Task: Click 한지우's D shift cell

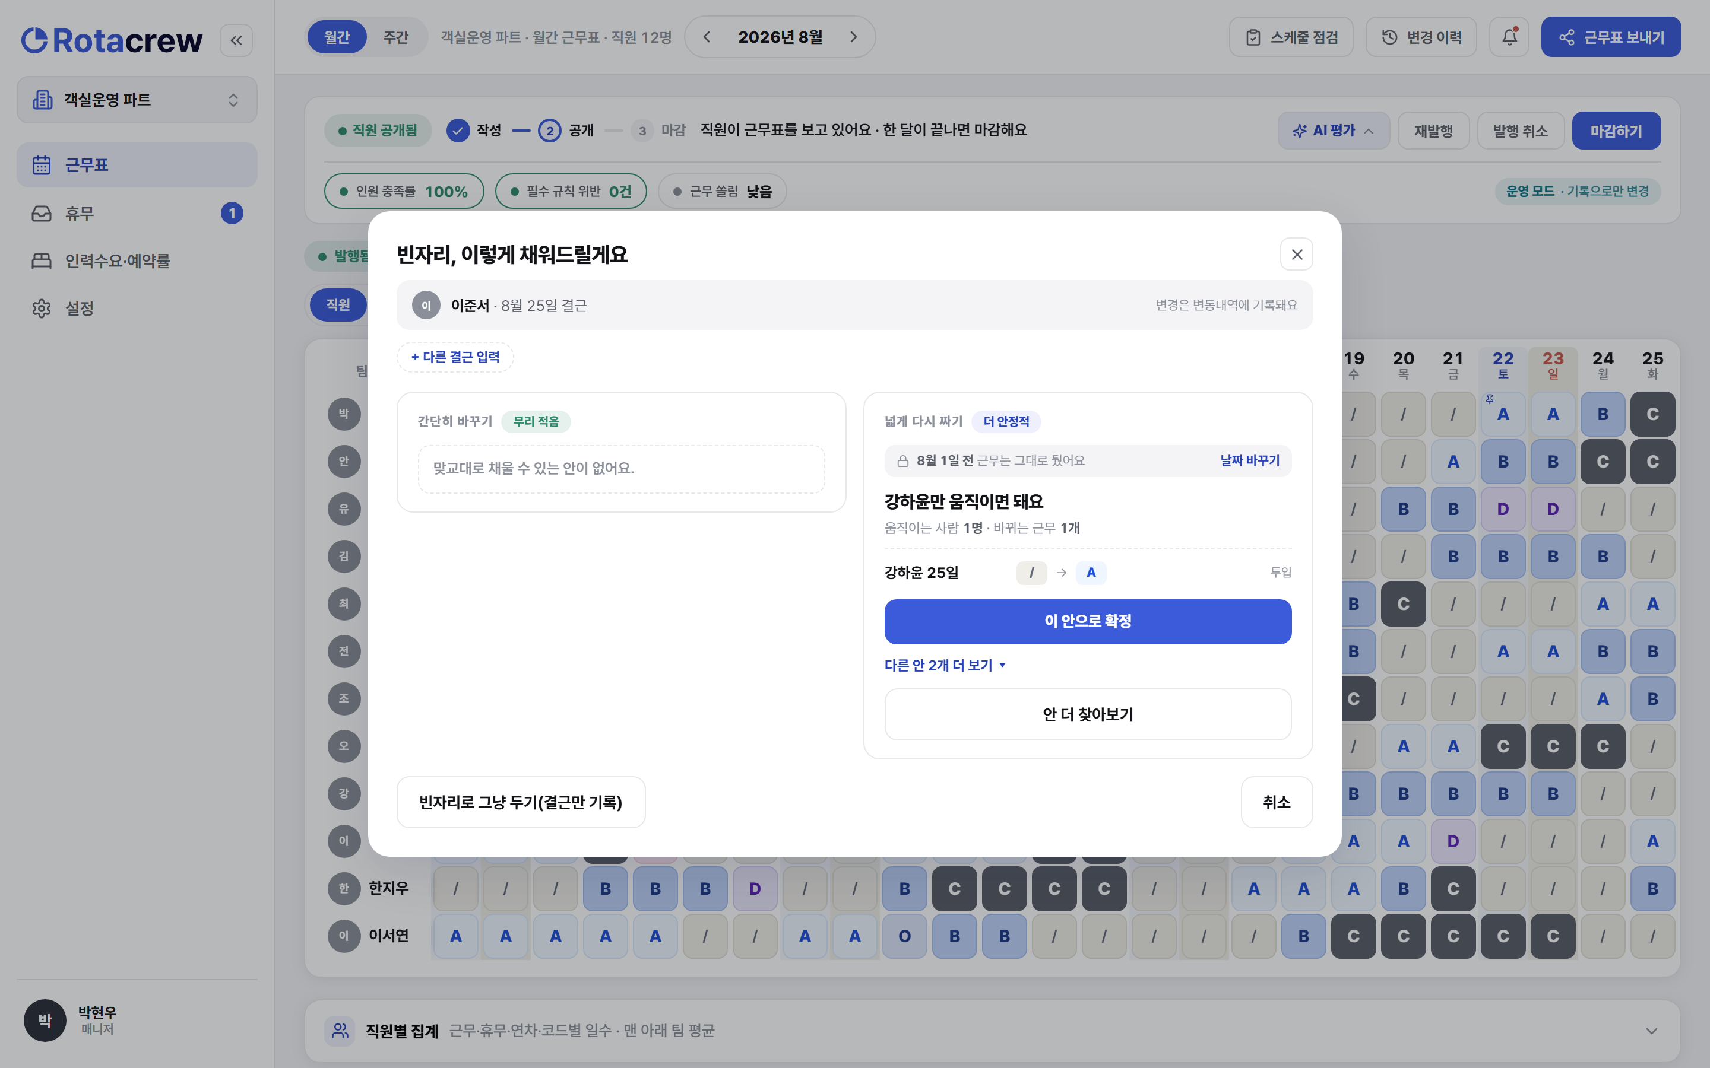Action: [x=755, y=889]
